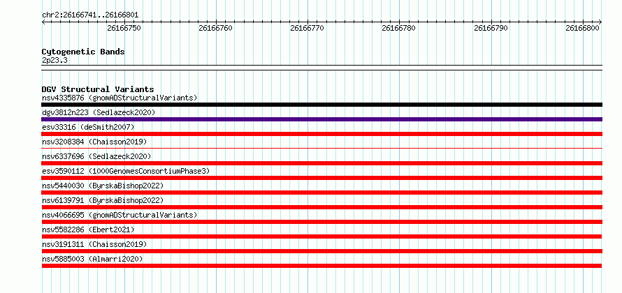This screenshot has height=293, width=622.
Task: Select the red nsv6337696 variant bar
Action: 321,163
